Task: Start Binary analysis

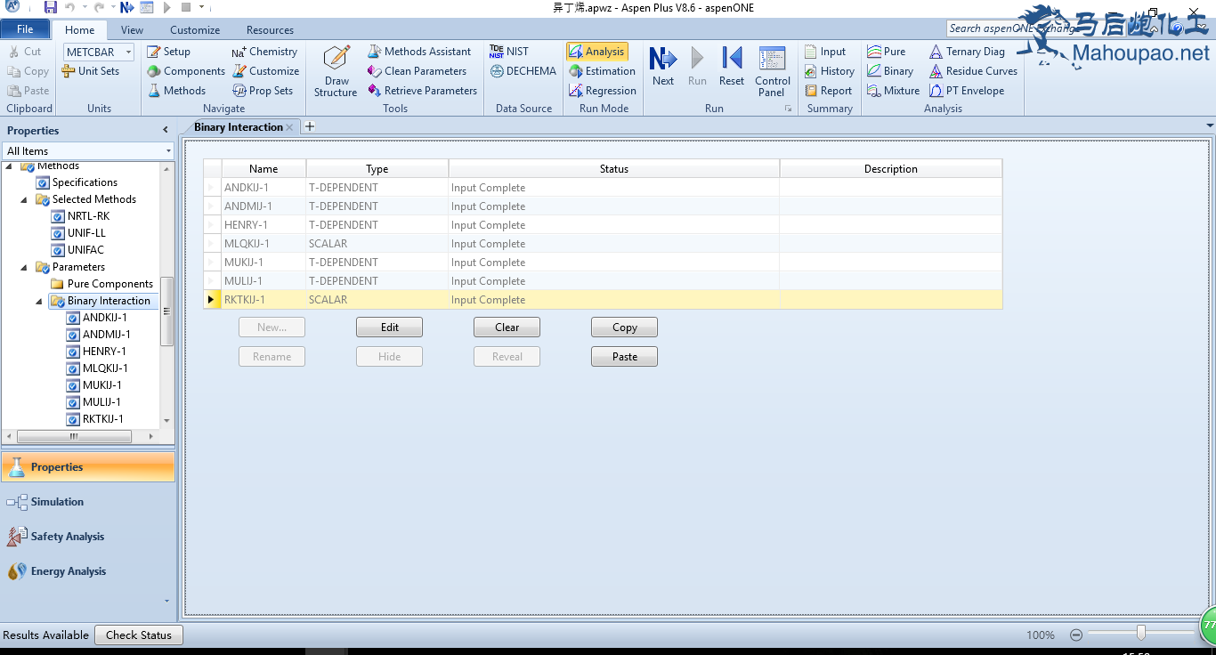Action: (889, 71)
